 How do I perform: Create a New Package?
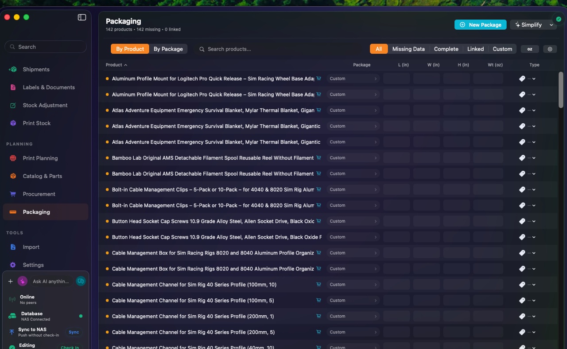[x=480, y=25]
